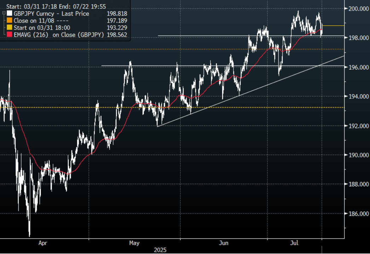Select the GBPJPY Curncy Last Price legend label
370x254 pixels.
51,14
